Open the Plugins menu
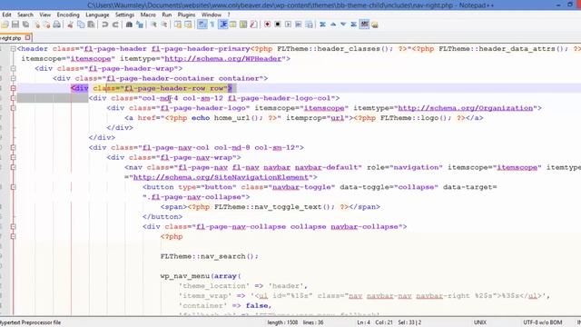 (x=186, y=15)
